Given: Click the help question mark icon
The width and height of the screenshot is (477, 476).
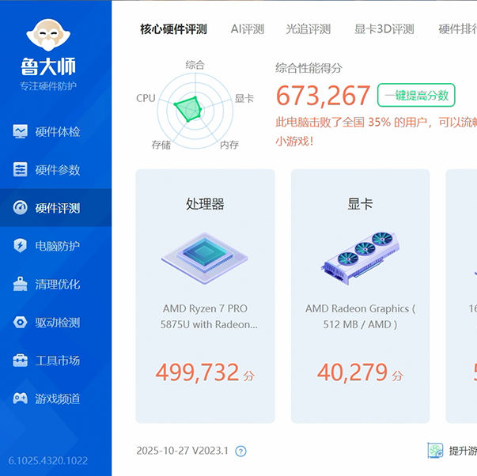Looking at the screenshot, I should coord(241,451).
